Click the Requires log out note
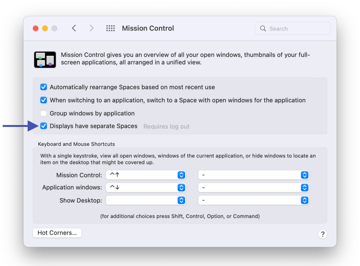Viewport: 360px width, 266px height. [x=166, y=126]
